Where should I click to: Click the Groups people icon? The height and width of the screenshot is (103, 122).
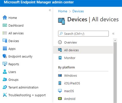(5, 79)
